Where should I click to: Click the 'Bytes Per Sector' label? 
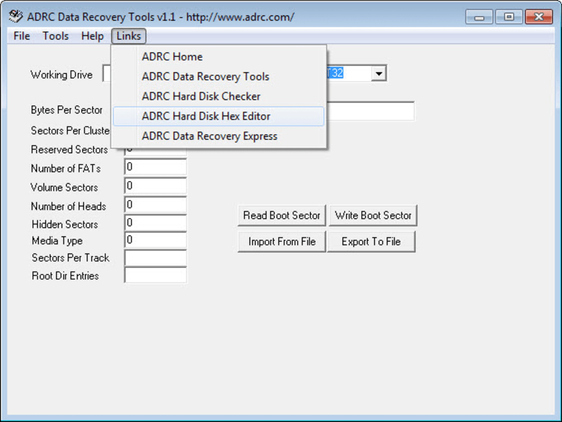[67, 110]
